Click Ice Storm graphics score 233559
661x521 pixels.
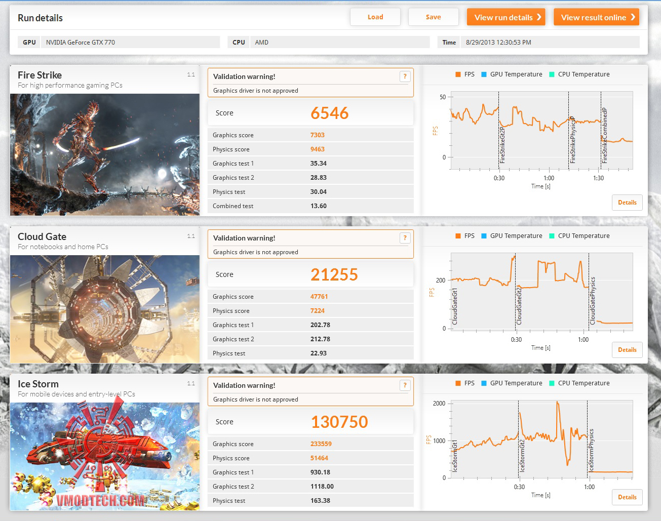tap(321, 444)
